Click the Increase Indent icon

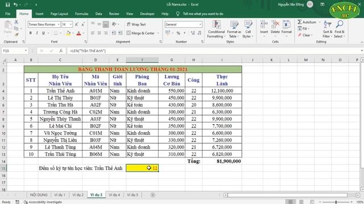point(120,33)
